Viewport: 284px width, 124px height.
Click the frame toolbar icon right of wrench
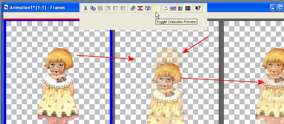(x=173, y=8)
